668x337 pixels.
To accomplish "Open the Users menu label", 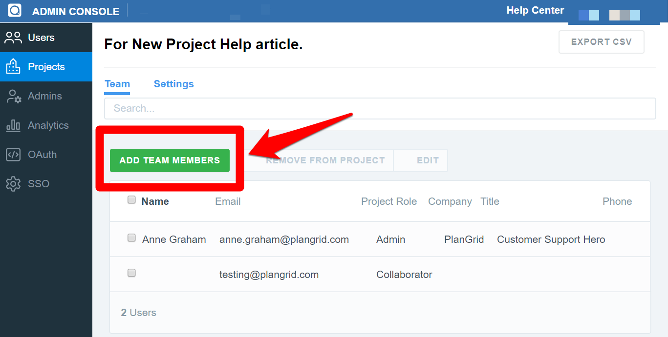I will pyautogui.click(x=41, y=38).
